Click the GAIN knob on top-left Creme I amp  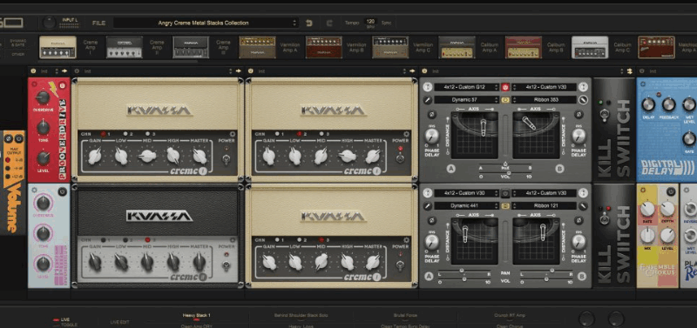[x=95, y=157]
